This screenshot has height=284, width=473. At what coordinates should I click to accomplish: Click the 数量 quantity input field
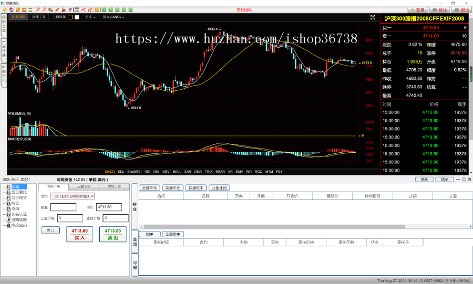coord(63,207)
